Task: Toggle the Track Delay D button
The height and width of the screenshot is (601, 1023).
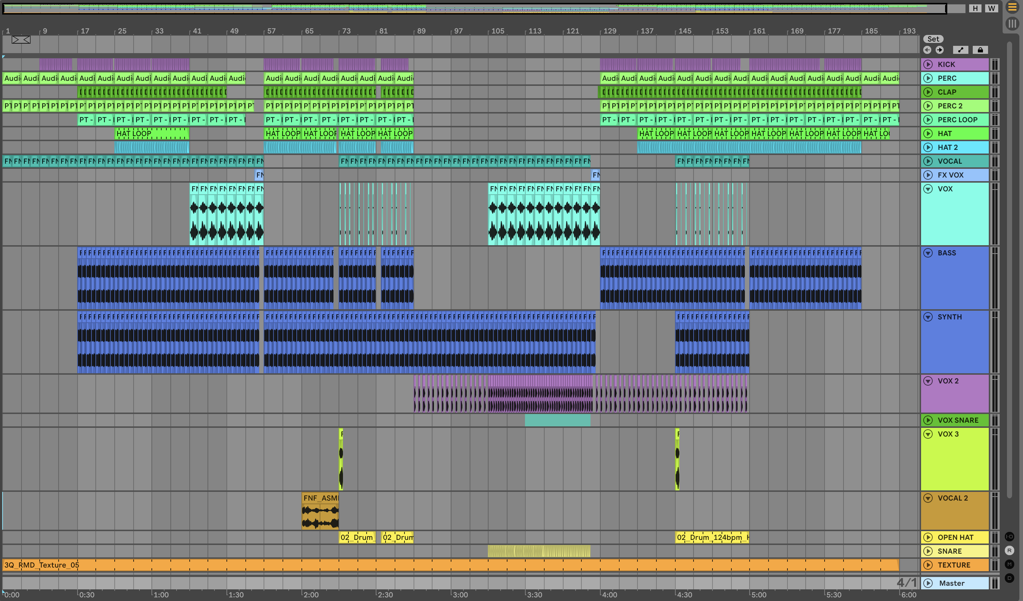Action: [x=1010, y=578]
